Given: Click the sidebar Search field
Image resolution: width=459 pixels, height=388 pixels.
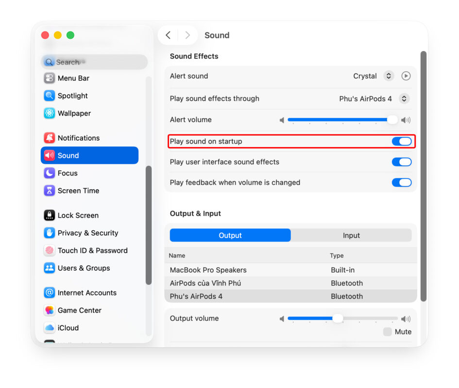Looking at the screenshot, I should [x=95, y=62].
